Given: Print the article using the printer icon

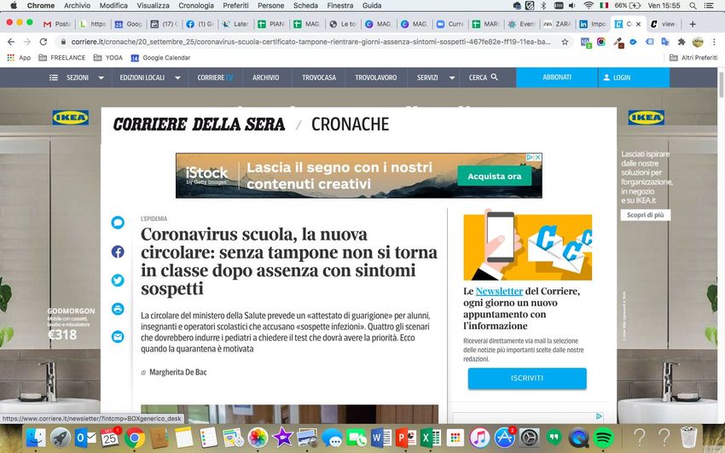Looking at the screenshot, I should (x=118, y=309).
